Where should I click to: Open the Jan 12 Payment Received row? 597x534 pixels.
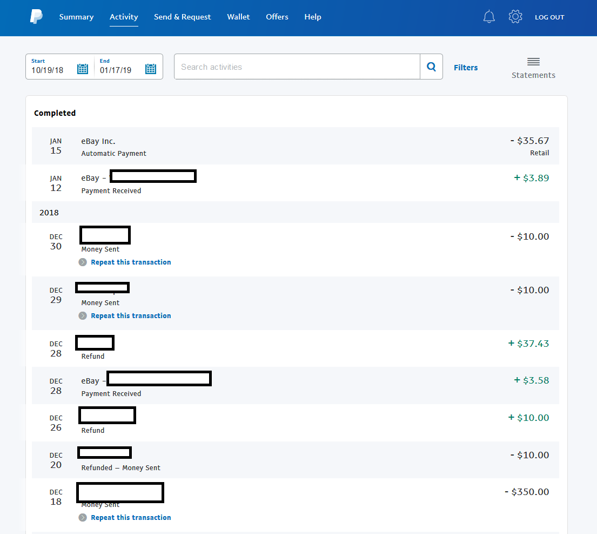[x=296, y=183]
